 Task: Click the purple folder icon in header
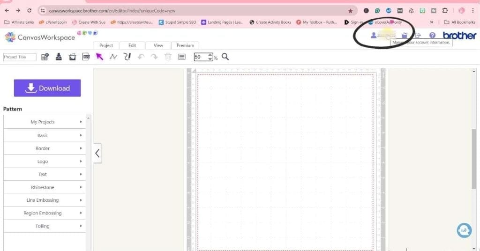[405, 36]
